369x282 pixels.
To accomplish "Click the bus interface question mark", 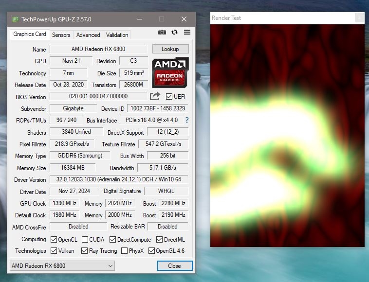I will pos(187,120).
